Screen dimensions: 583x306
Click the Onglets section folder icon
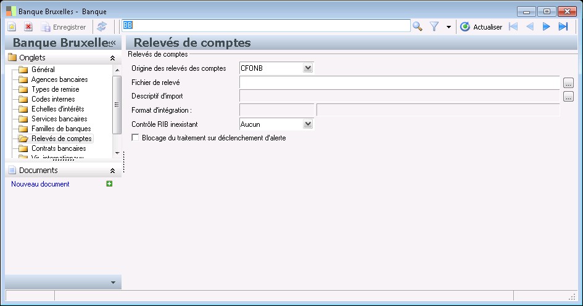(x=12, y=57)
